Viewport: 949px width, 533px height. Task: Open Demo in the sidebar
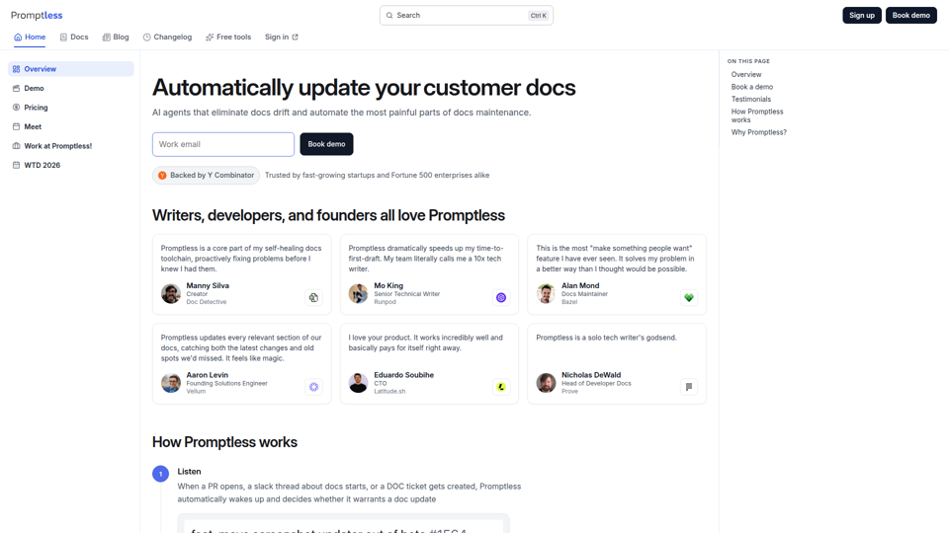71,88
